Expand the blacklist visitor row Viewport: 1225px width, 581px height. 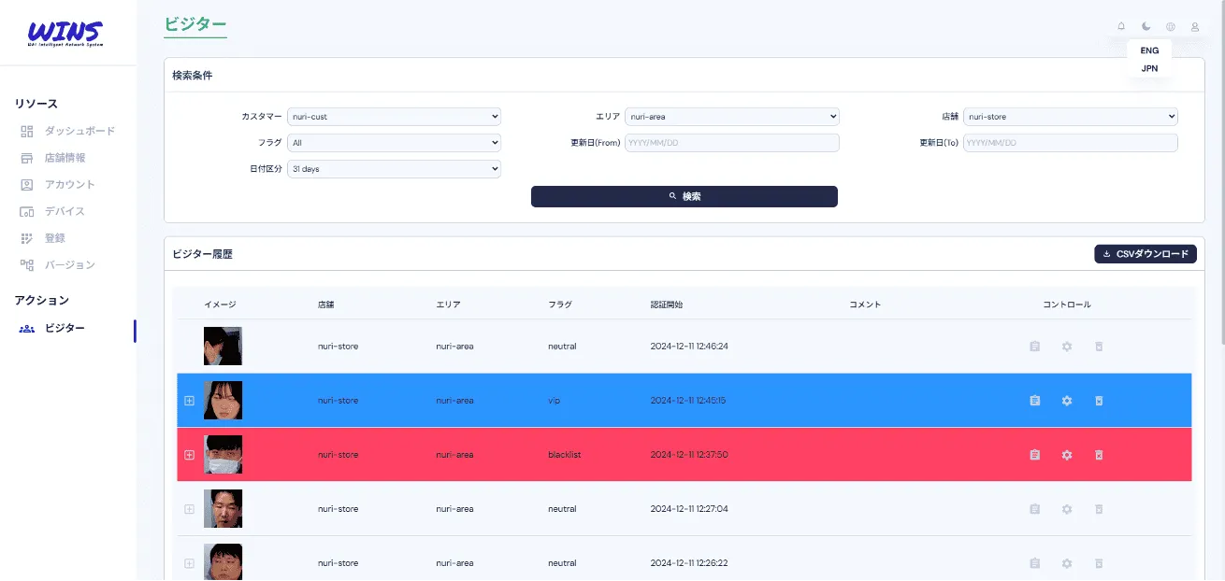[189, 455]
